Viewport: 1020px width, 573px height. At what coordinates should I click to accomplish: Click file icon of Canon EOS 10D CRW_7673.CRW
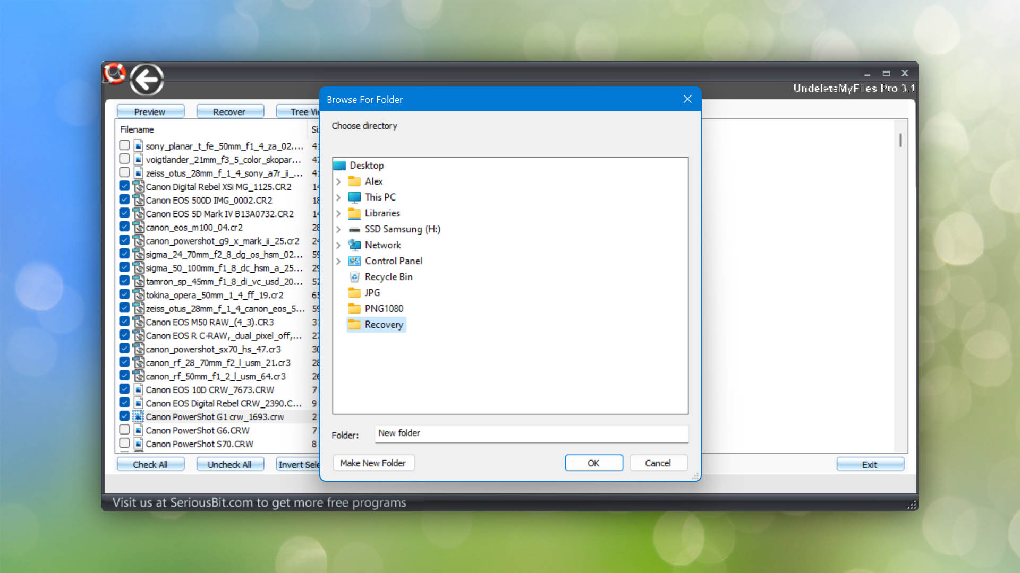pyautogui.click(x=138, y=389)
